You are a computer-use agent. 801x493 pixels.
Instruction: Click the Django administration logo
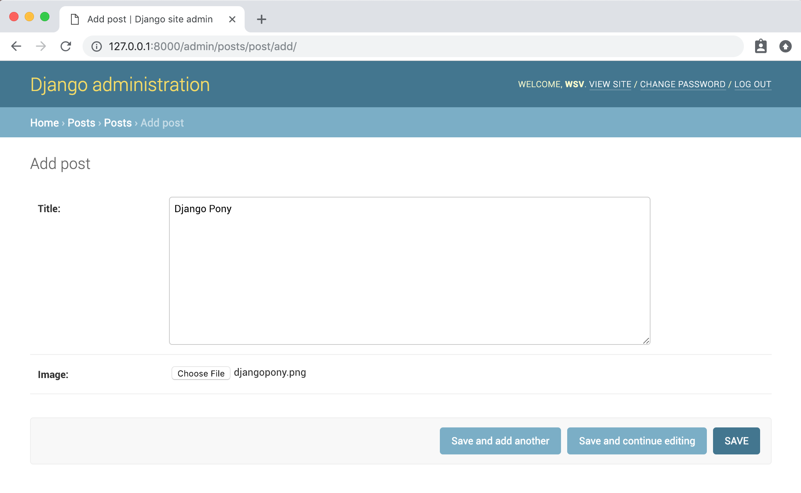coord(120,84)
